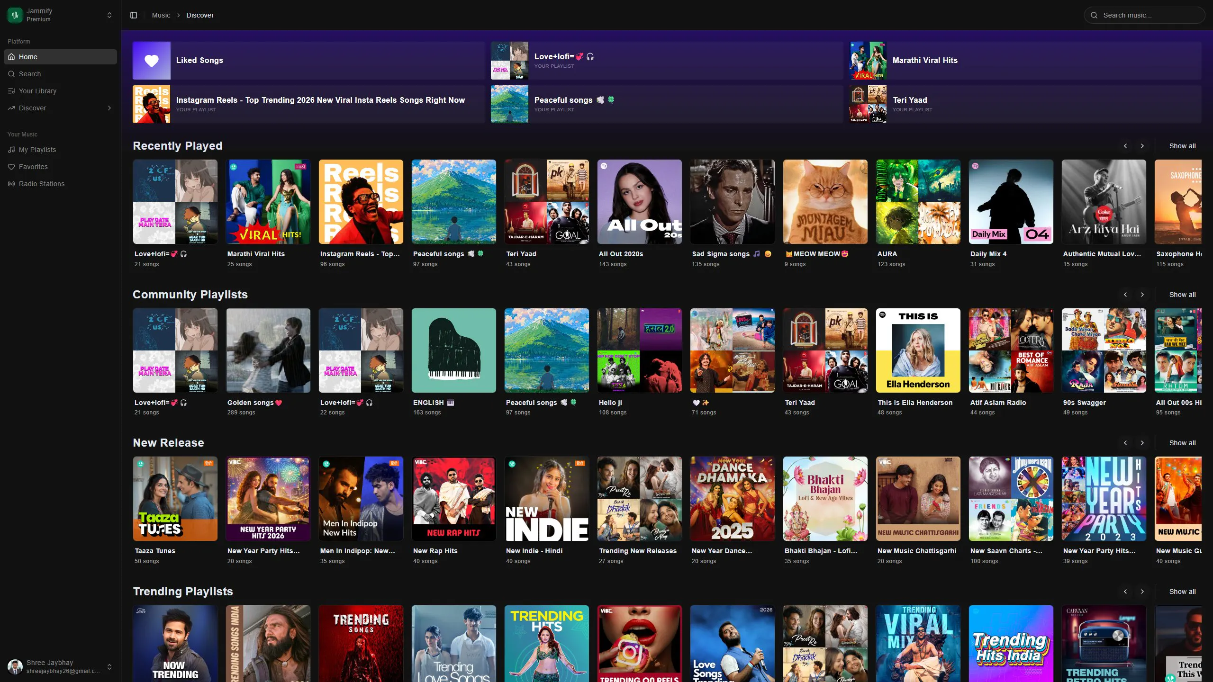Show all New Release playlists
Viewport: 1213px width, 682px height.
coord(1182,443)
